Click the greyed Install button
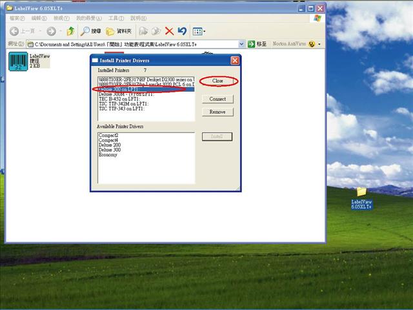 [217, 136]
